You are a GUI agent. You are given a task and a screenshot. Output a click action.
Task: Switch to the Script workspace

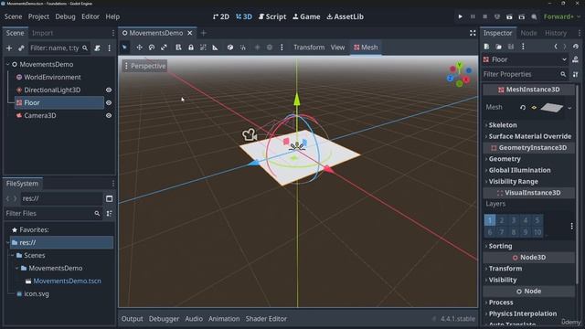[272, 16]
